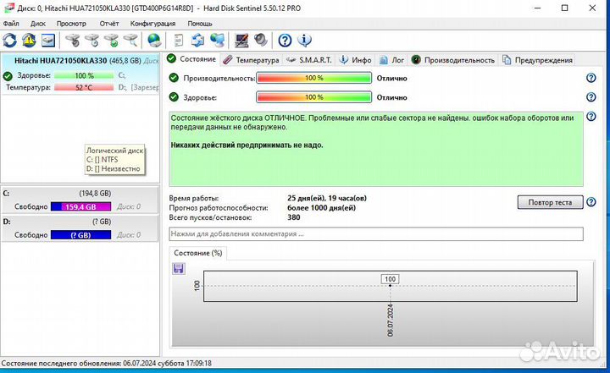Click the 100 data point label on chart
The width and height of the screenshot is (610, 373).
click(391, 279)
